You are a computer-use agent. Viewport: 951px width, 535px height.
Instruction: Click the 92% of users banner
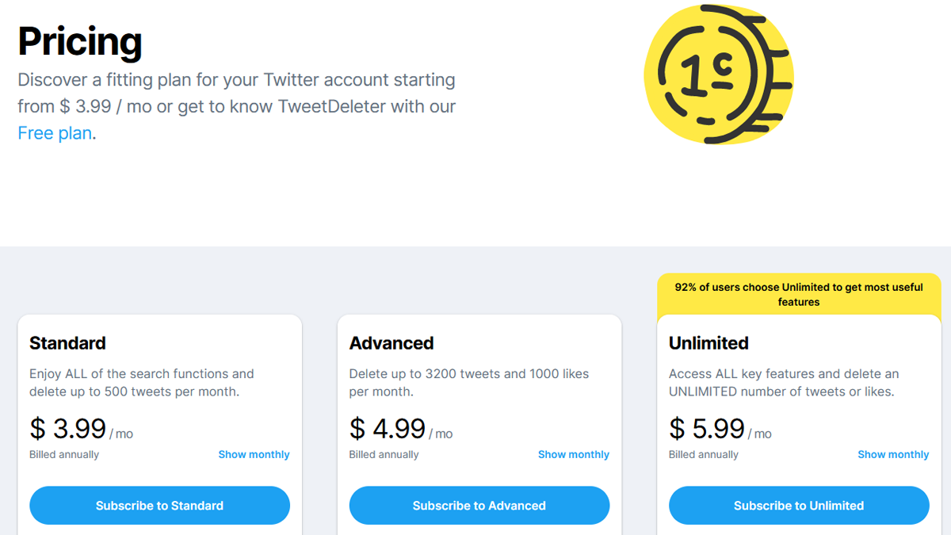tap(799, 294)
